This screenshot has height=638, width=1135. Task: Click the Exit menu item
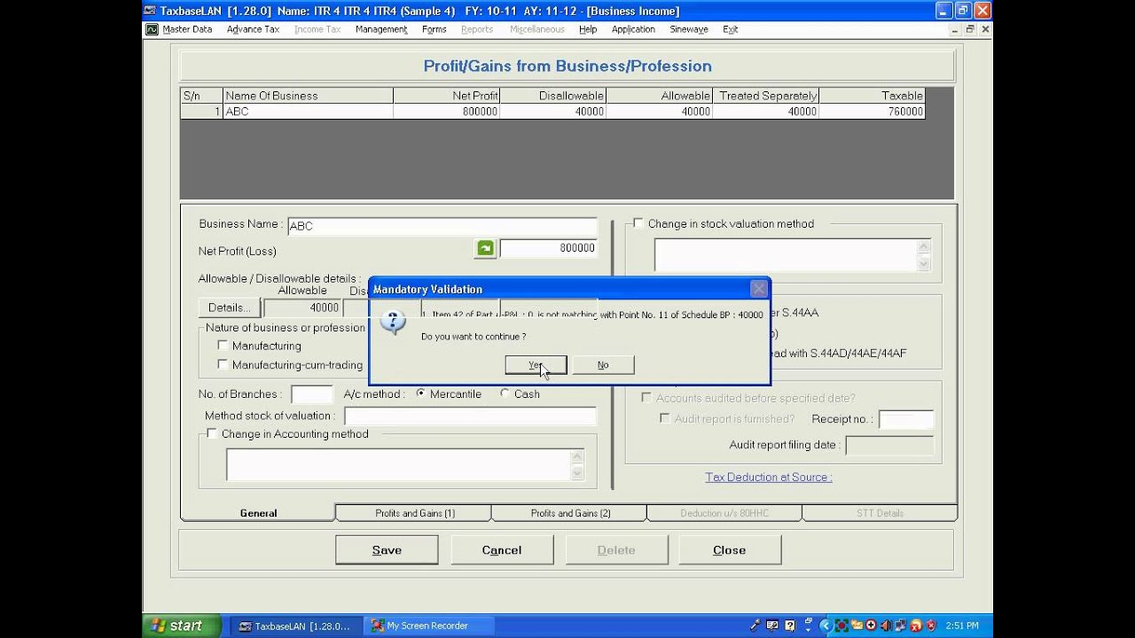pos(730,29)
